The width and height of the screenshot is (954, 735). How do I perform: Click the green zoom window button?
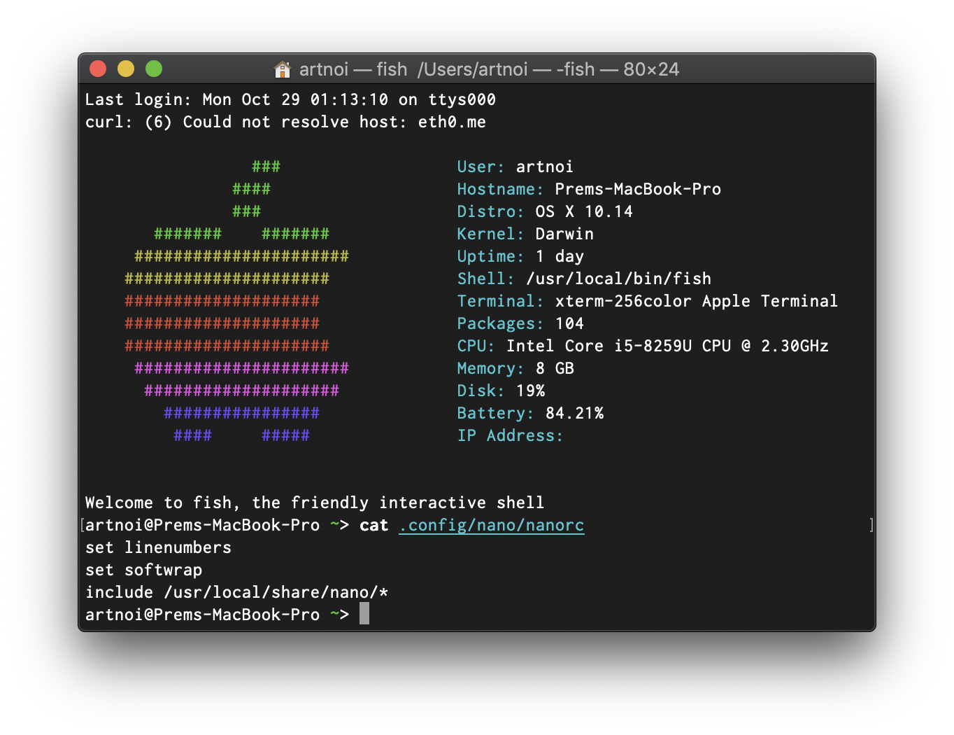154,69
